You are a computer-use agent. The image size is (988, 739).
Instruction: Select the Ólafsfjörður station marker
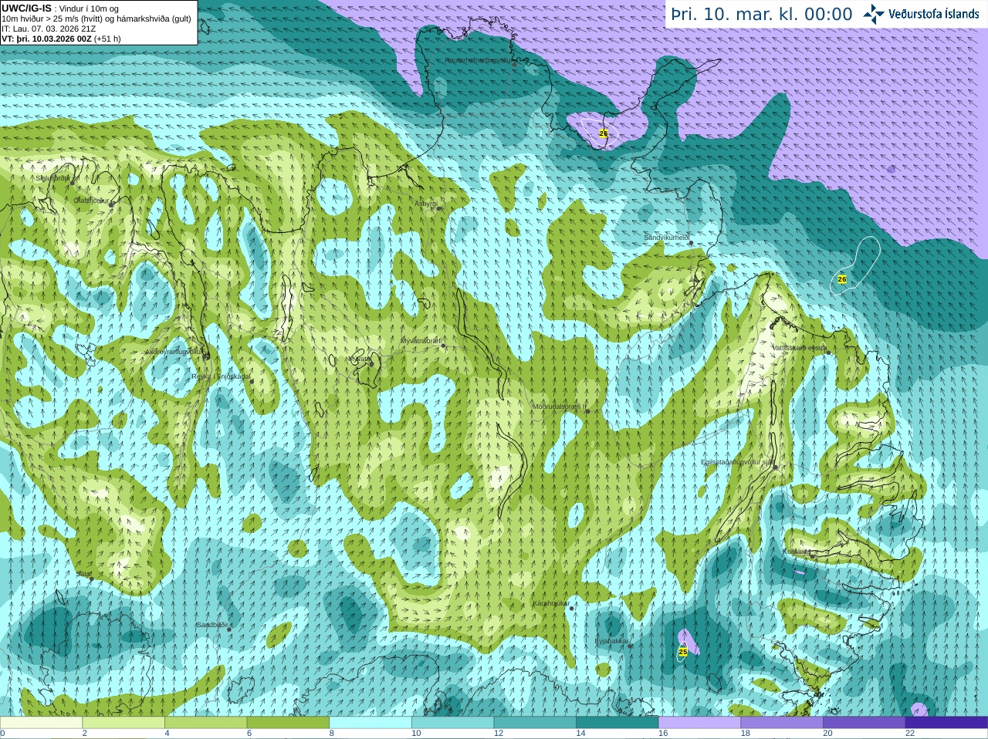(111, 205)
